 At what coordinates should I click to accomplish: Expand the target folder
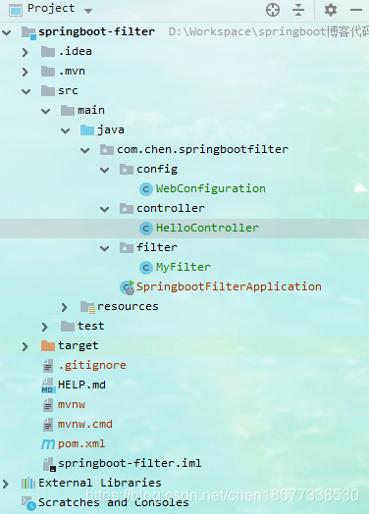click(26, 346)
